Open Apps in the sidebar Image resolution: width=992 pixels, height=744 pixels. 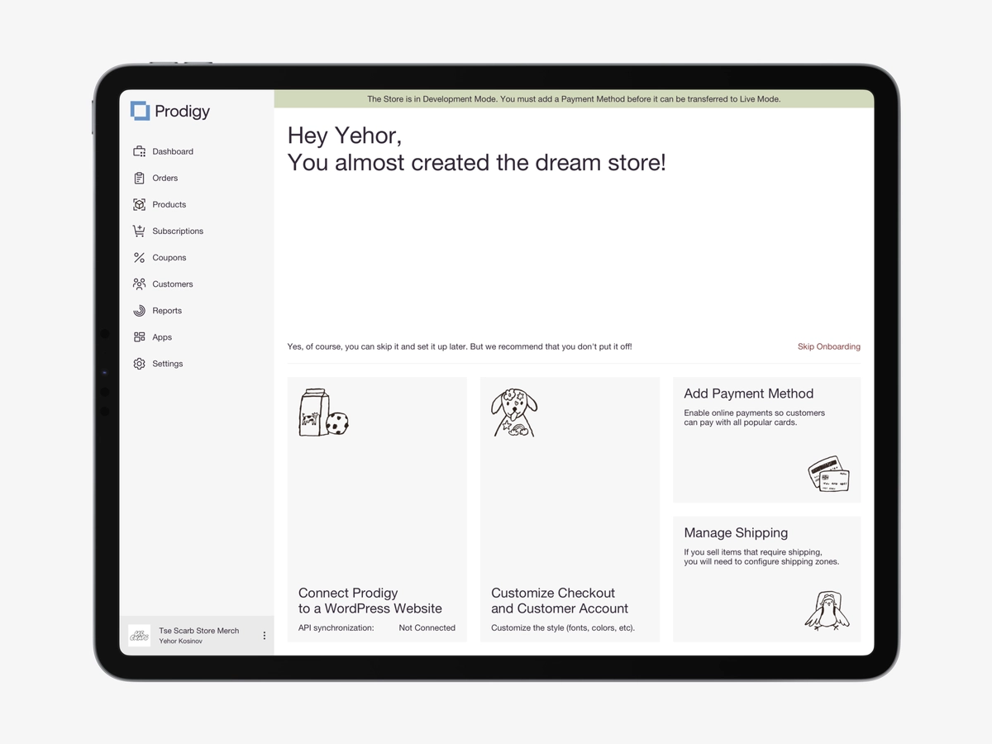coord(162,336)
